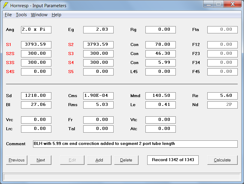Viewport: 244px width, 184px height.
Task: Go to the Next record
Action: (41, 160)
